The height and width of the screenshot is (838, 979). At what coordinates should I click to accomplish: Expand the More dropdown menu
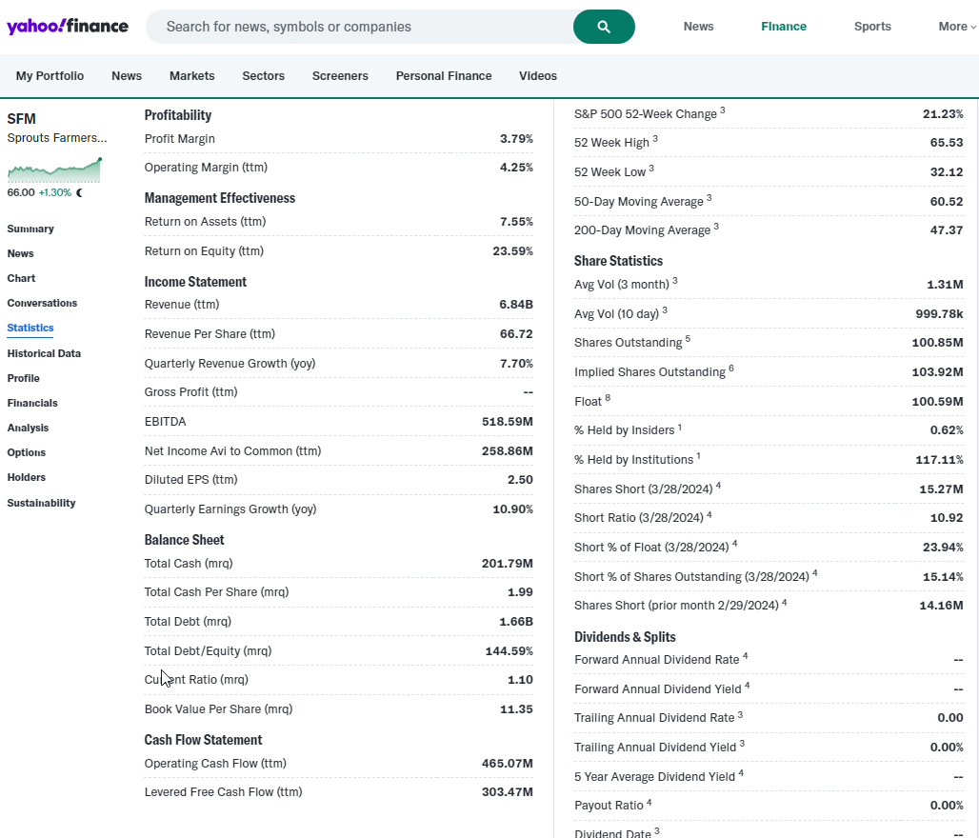[957, 27]
